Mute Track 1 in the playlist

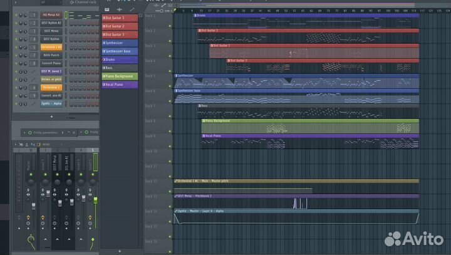click(x=170, y=26)
